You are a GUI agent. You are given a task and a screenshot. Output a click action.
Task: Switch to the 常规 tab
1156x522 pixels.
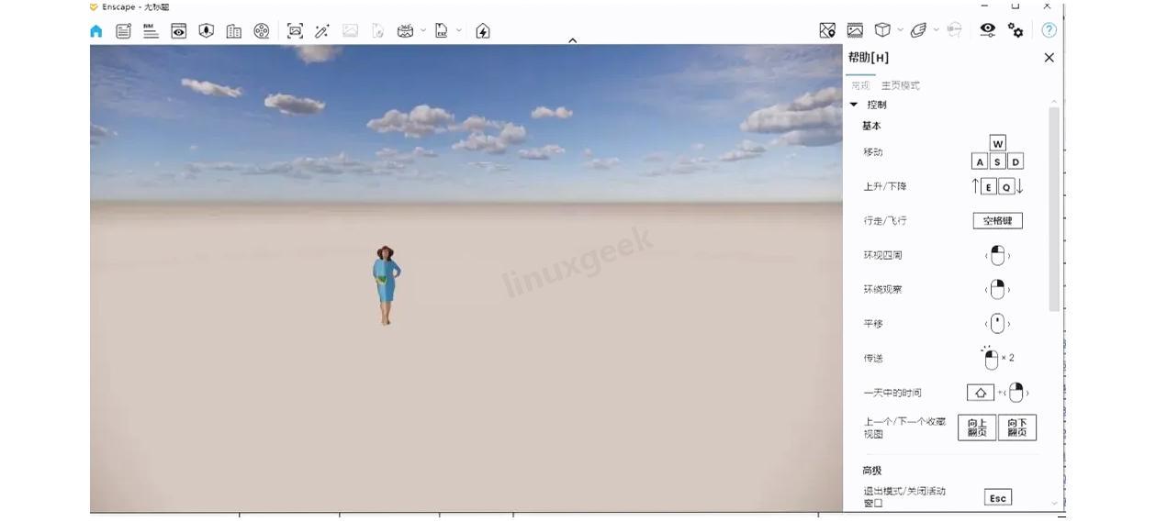860,85
